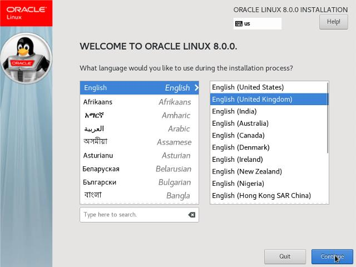Pick English (Canada) locale
Viewport: 356px width, 267px height.
point(268,135)
